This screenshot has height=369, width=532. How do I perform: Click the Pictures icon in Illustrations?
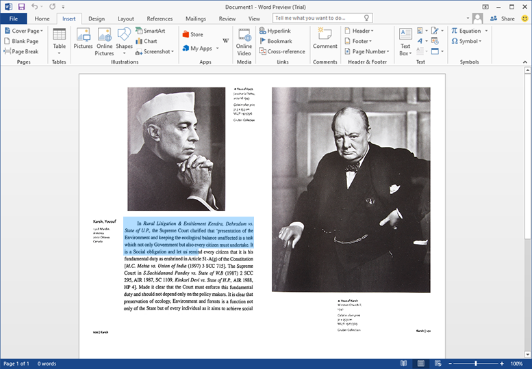point(83,40)
